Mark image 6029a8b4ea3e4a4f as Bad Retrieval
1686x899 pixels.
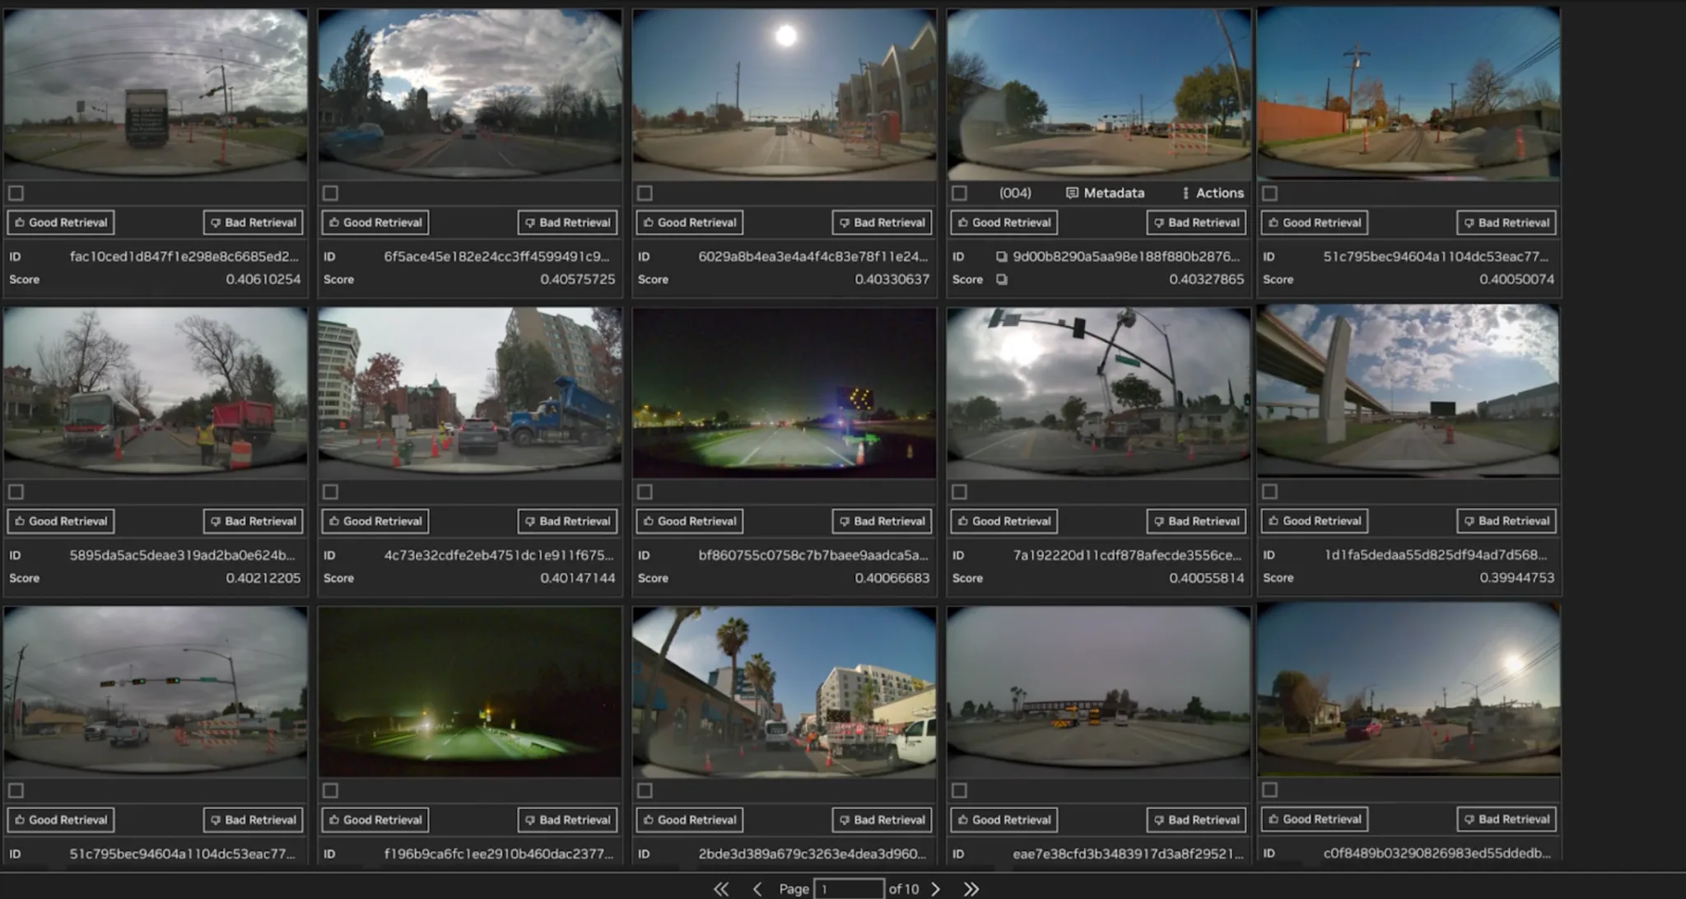(x=882, y=222)
